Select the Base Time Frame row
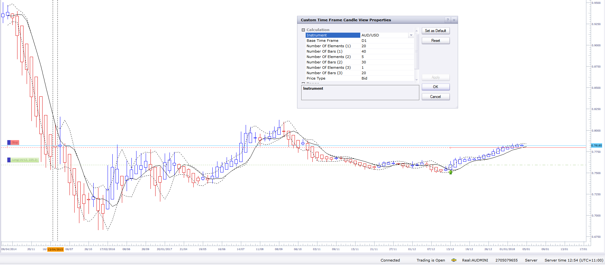Image resolution: width=605 pixels, height=265 pixels. click(x=360, y=41)
